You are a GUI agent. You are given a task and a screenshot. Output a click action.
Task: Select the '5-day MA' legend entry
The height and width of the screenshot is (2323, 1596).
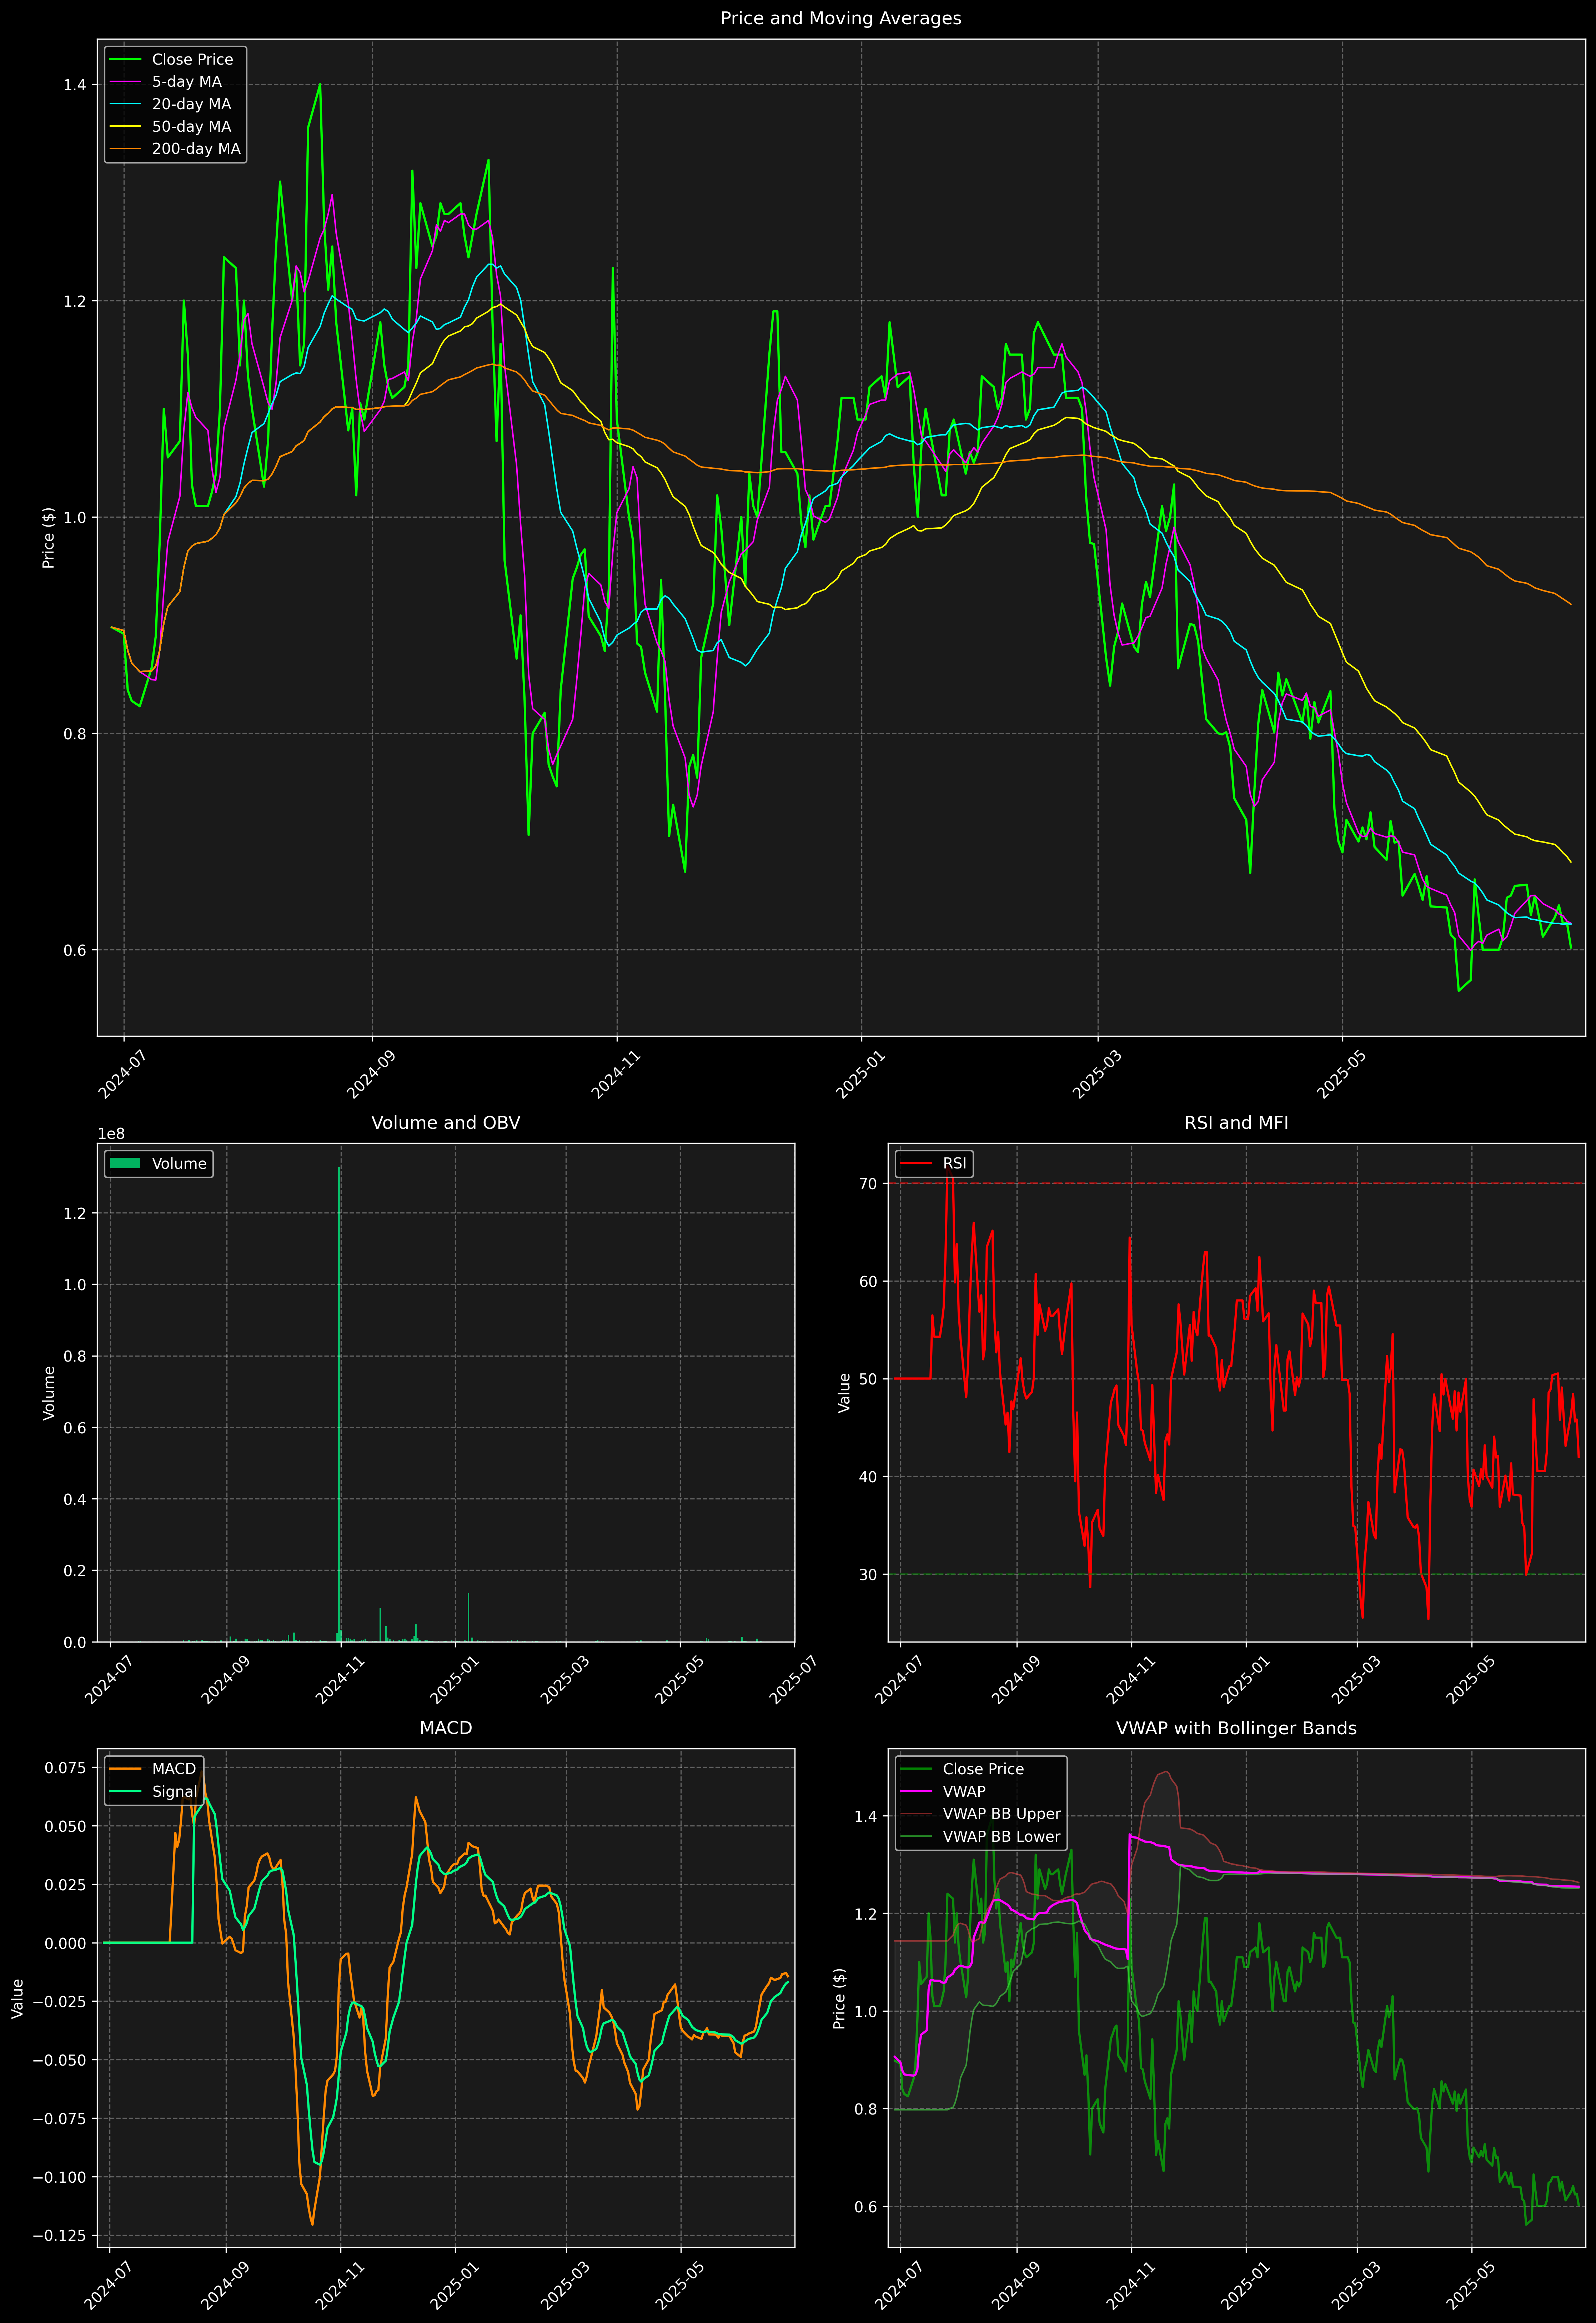166,82
